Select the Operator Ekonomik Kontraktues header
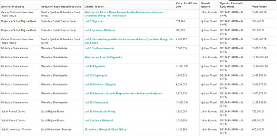Screen dimensions: 277x136 (231, 5)
